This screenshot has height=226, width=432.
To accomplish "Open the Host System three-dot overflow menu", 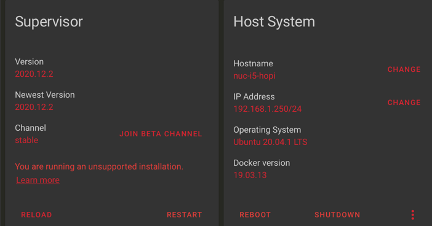I will [412, 215].
